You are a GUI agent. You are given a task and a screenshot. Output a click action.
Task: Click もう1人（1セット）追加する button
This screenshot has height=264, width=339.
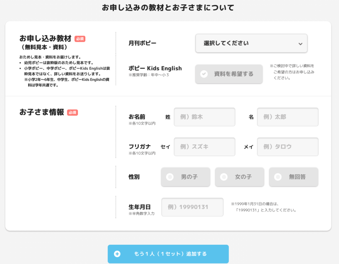(x=168, y=254)
